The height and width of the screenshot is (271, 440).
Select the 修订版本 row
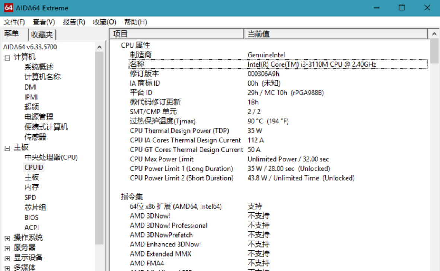coord(278,74)
